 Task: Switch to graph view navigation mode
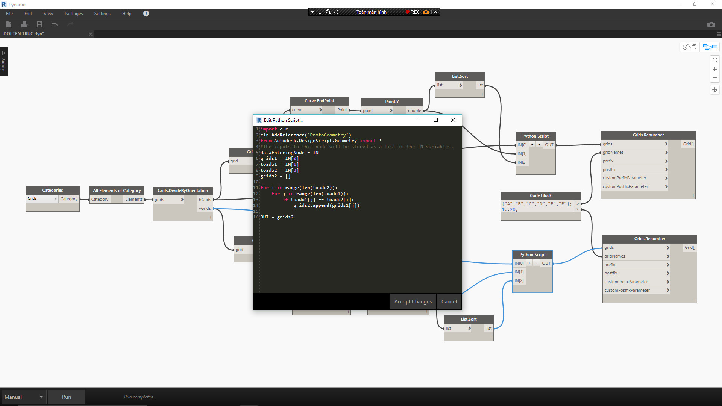tap(710, 47)
